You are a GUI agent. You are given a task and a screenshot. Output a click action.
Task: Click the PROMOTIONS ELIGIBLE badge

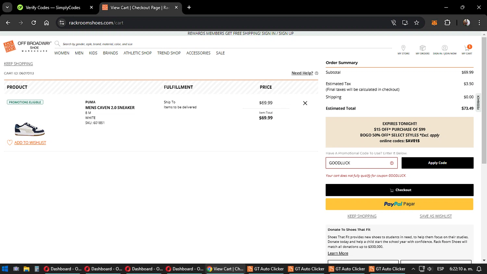(x=25, y=102)
